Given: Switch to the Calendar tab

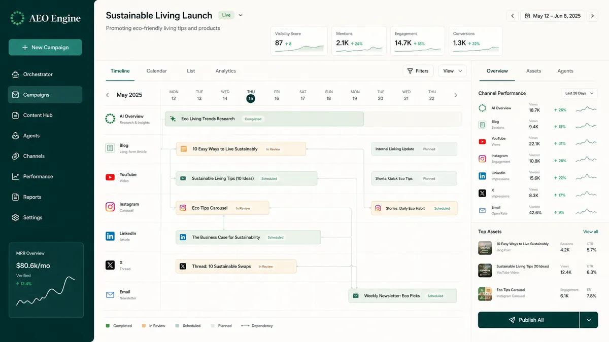Looking at the screenshot, I should 156,71.
